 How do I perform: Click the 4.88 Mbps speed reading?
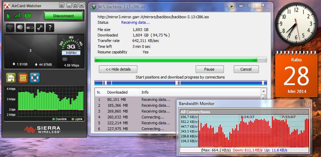[71, 65]
